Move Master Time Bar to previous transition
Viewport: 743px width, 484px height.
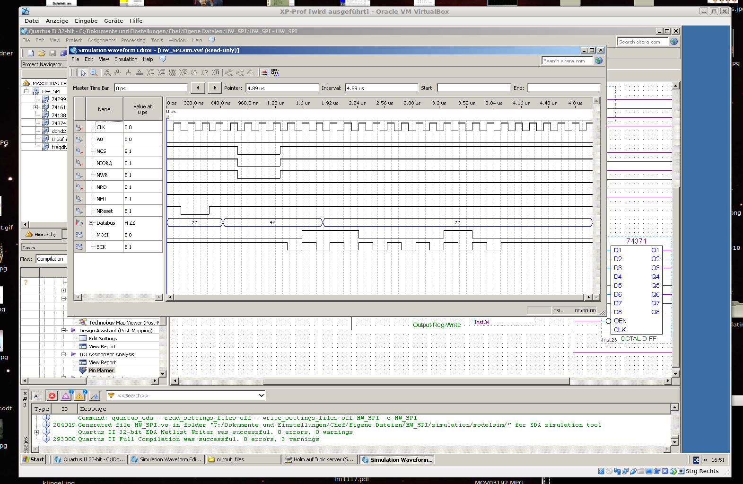coord(198,88)
